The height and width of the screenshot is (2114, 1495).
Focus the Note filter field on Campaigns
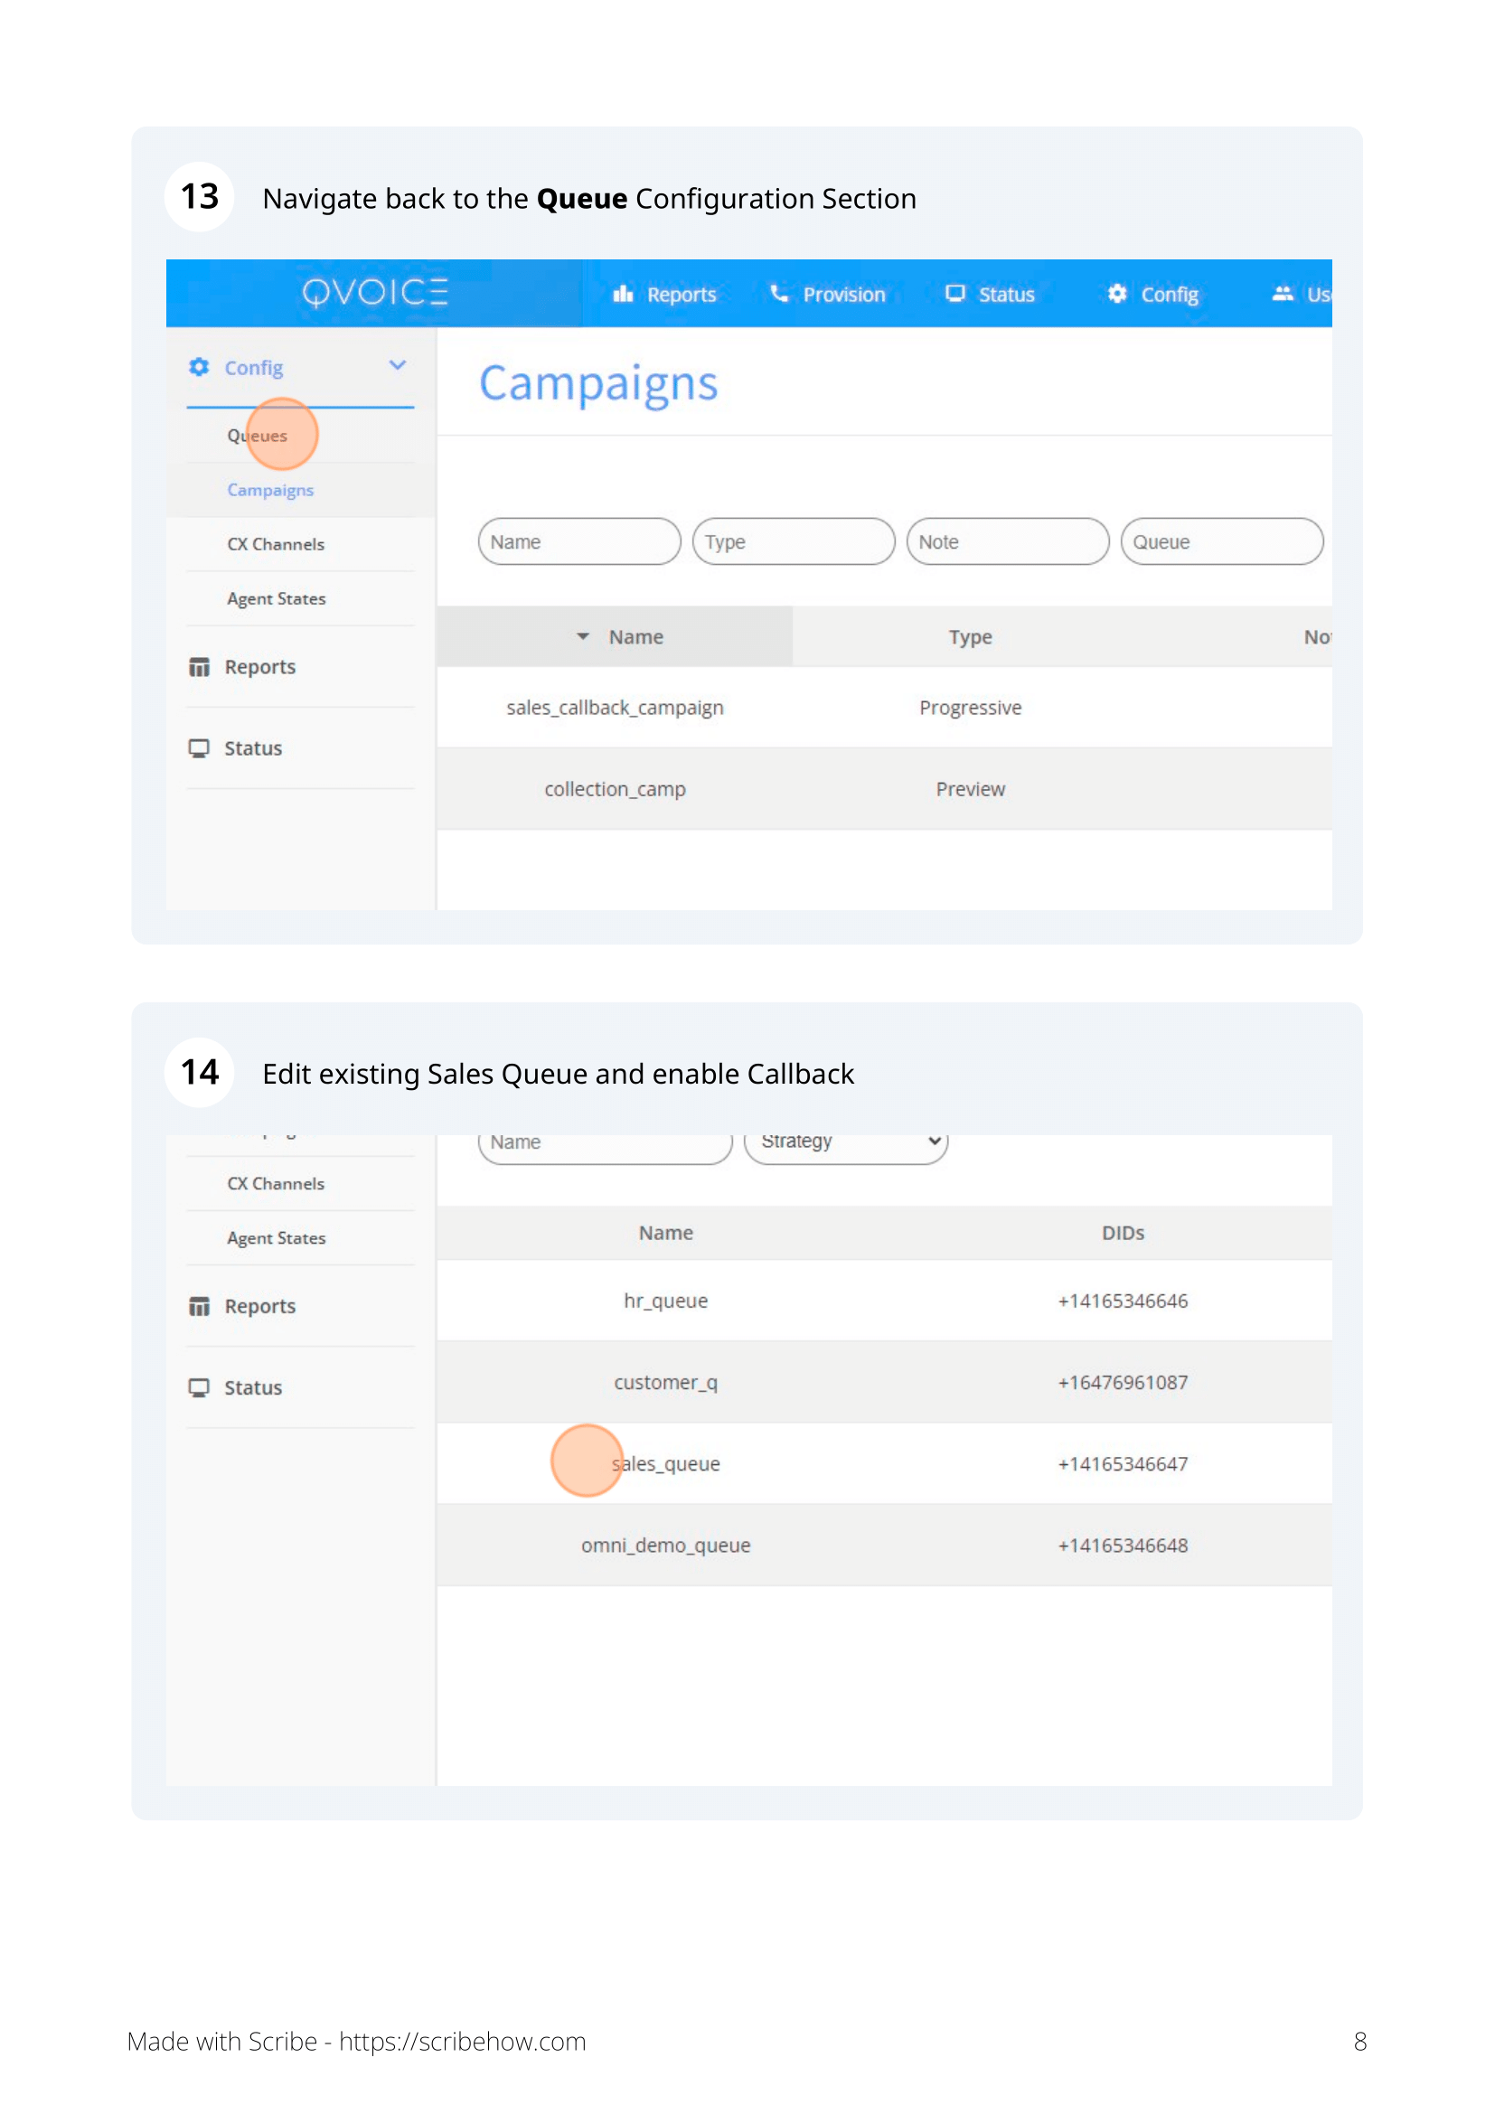pos(1007,541)
